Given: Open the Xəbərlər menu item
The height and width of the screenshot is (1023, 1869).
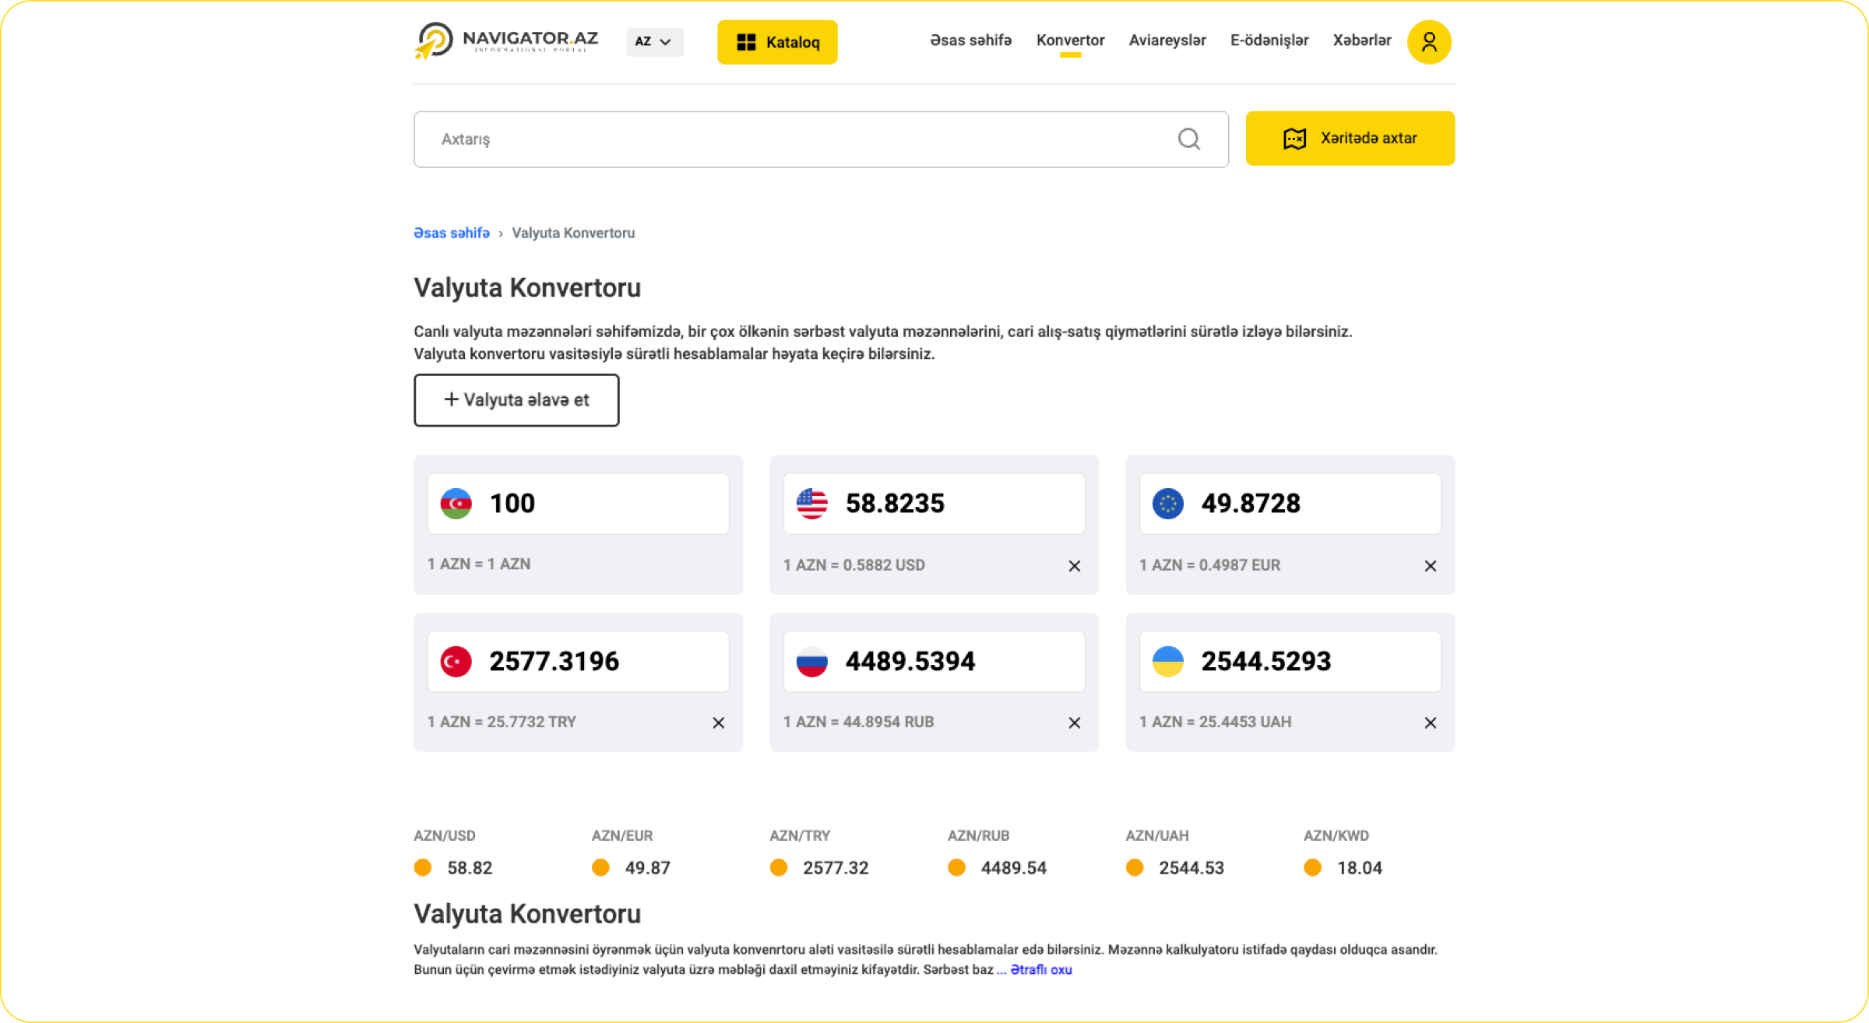Looking at the screenshot, I should click(1361, 40).
